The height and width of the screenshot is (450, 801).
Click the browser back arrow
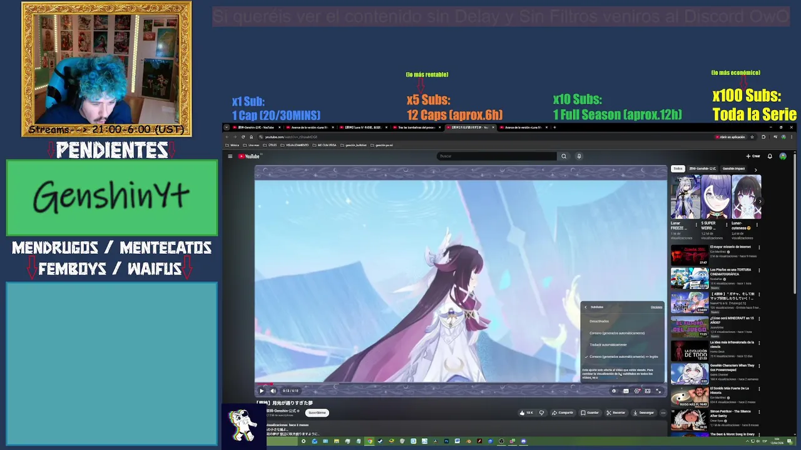point(227,137)
